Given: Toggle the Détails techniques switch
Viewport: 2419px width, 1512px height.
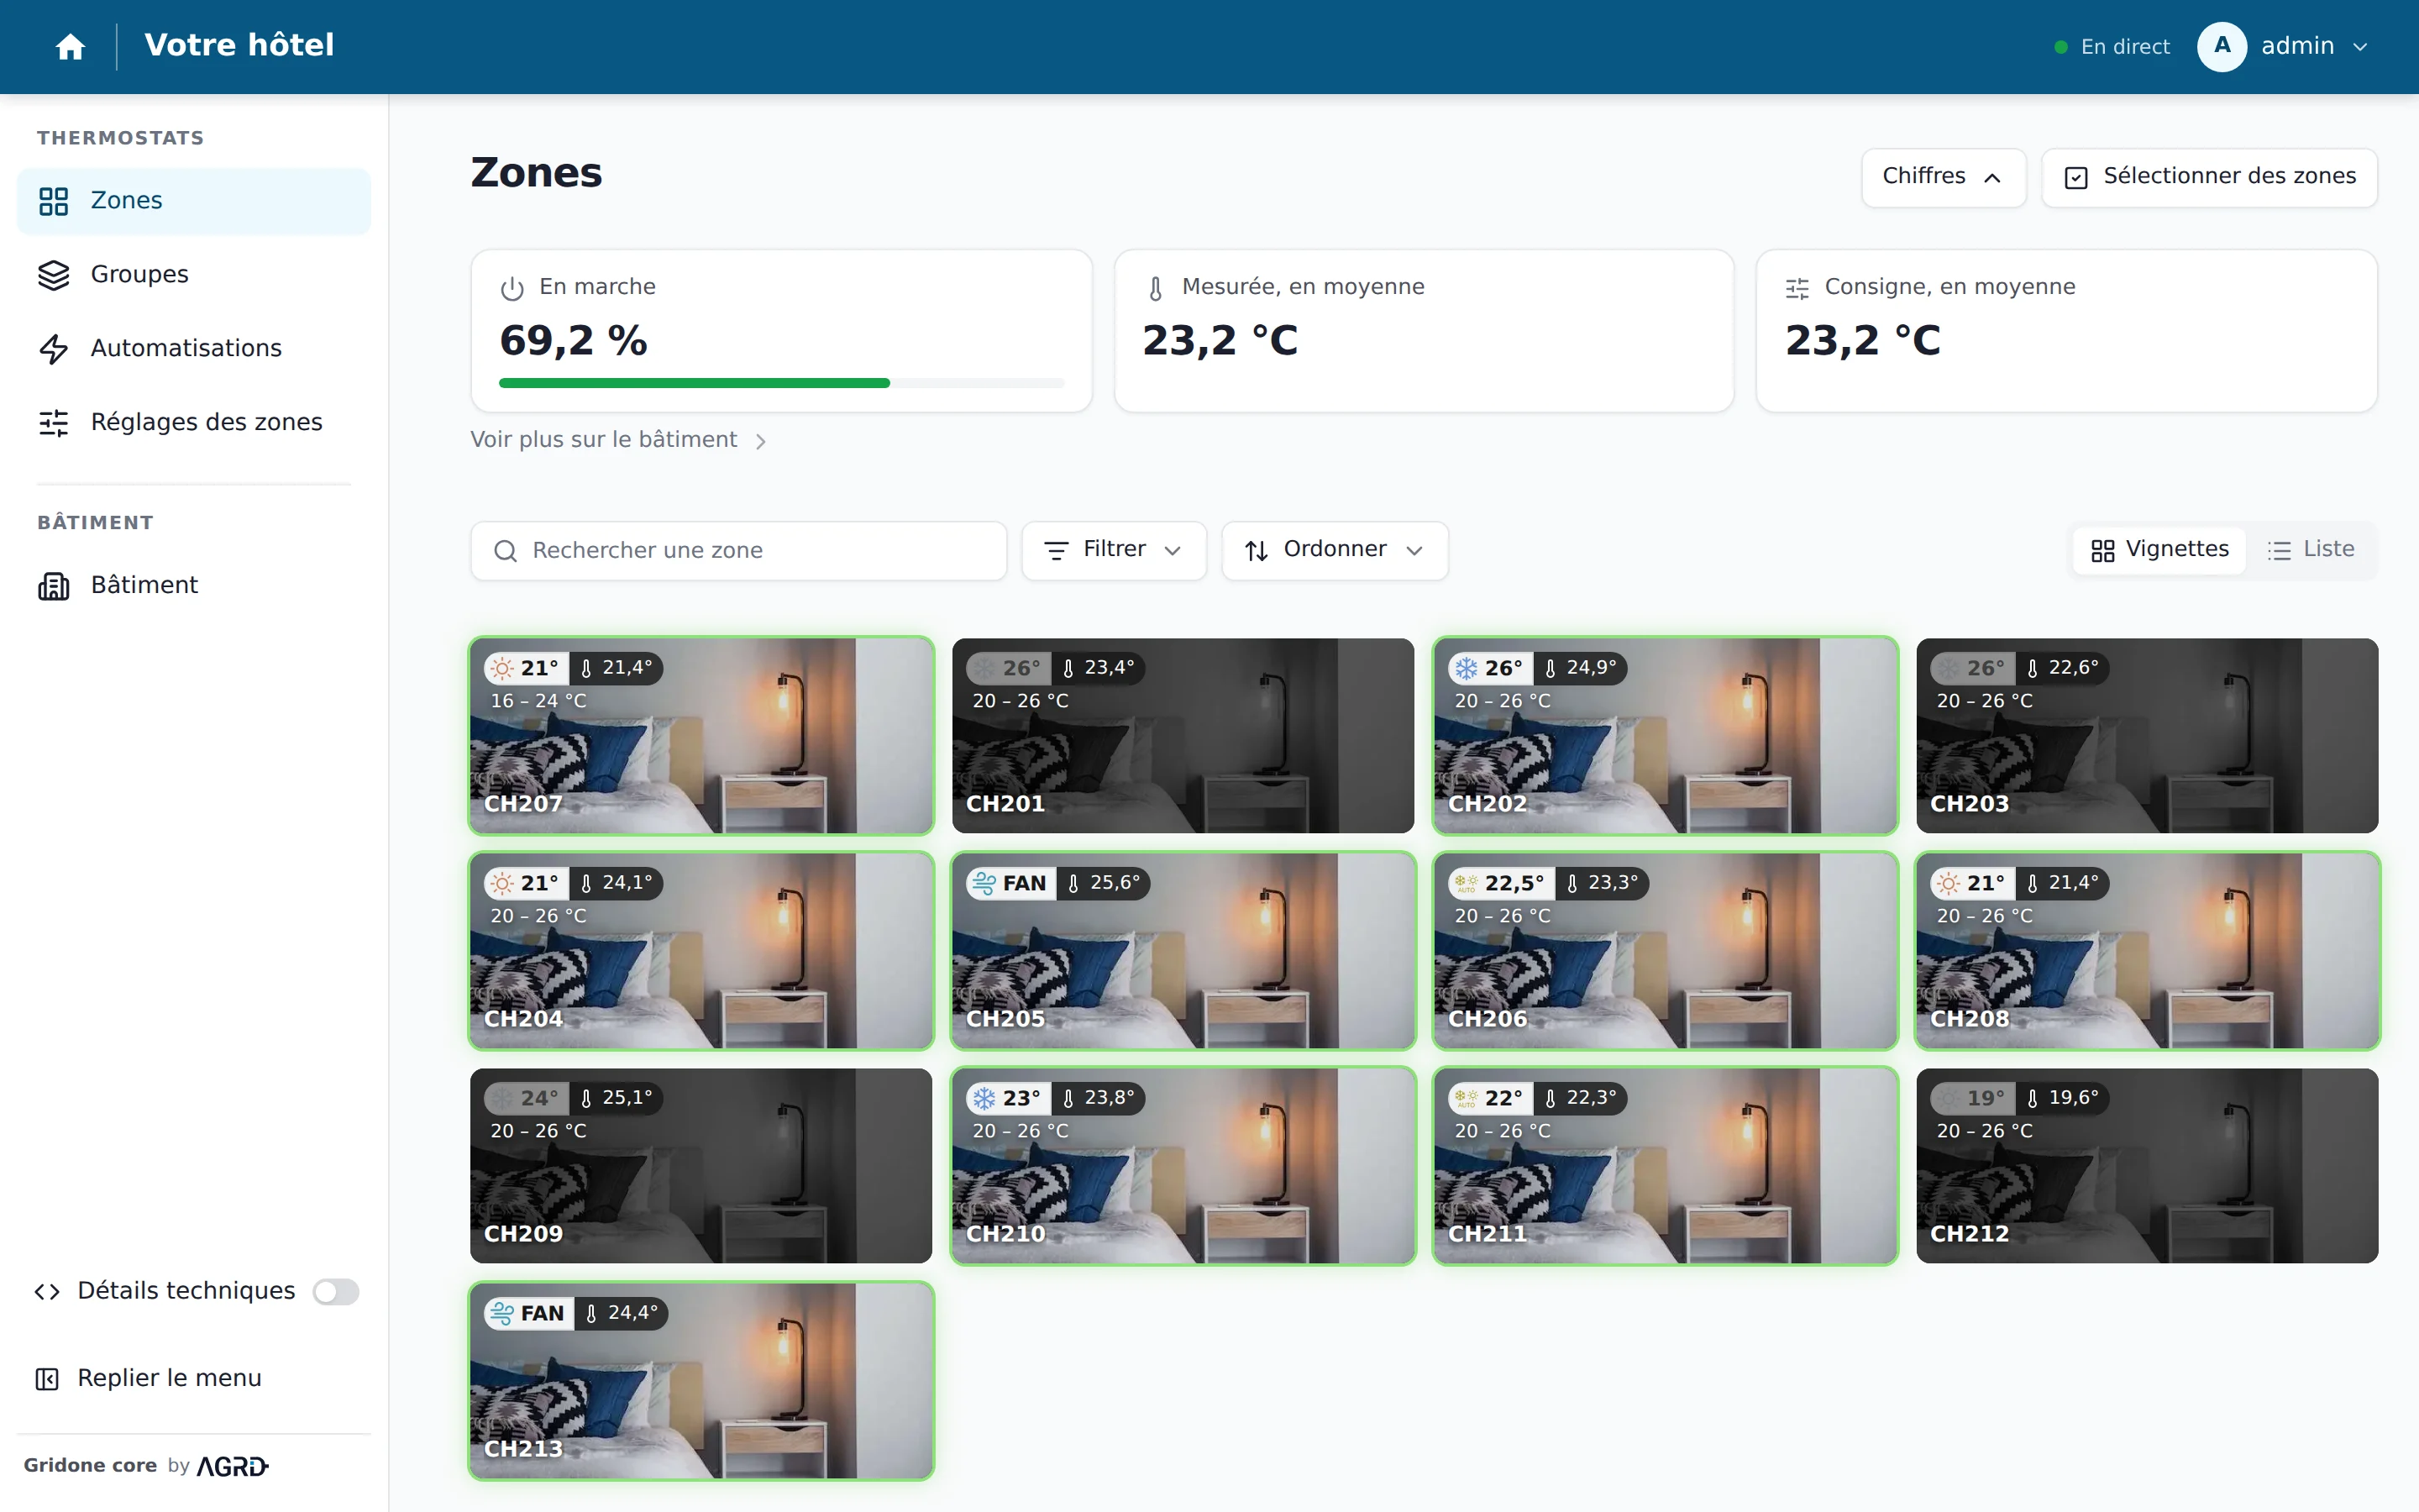Looking at the screenshot, I should [336, 1291].
